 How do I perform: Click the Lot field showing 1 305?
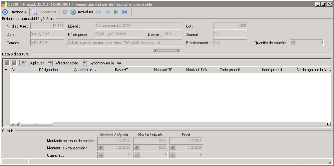(230, 26)
